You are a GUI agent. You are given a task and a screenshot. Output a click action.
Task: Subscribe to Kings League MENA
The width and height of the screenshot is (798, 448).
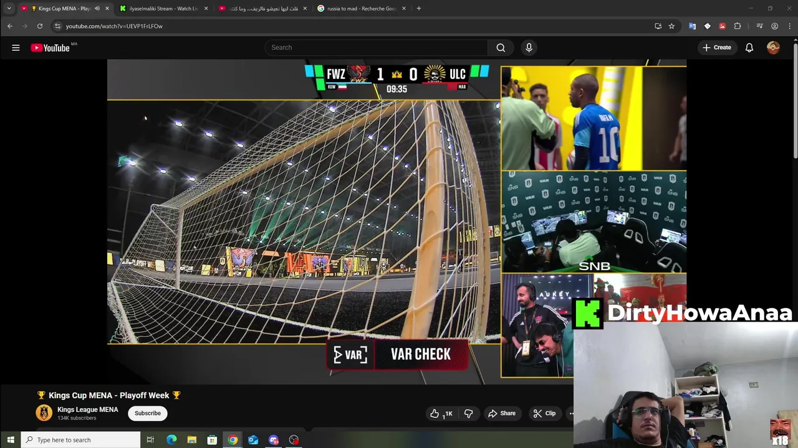coord(148,413)
